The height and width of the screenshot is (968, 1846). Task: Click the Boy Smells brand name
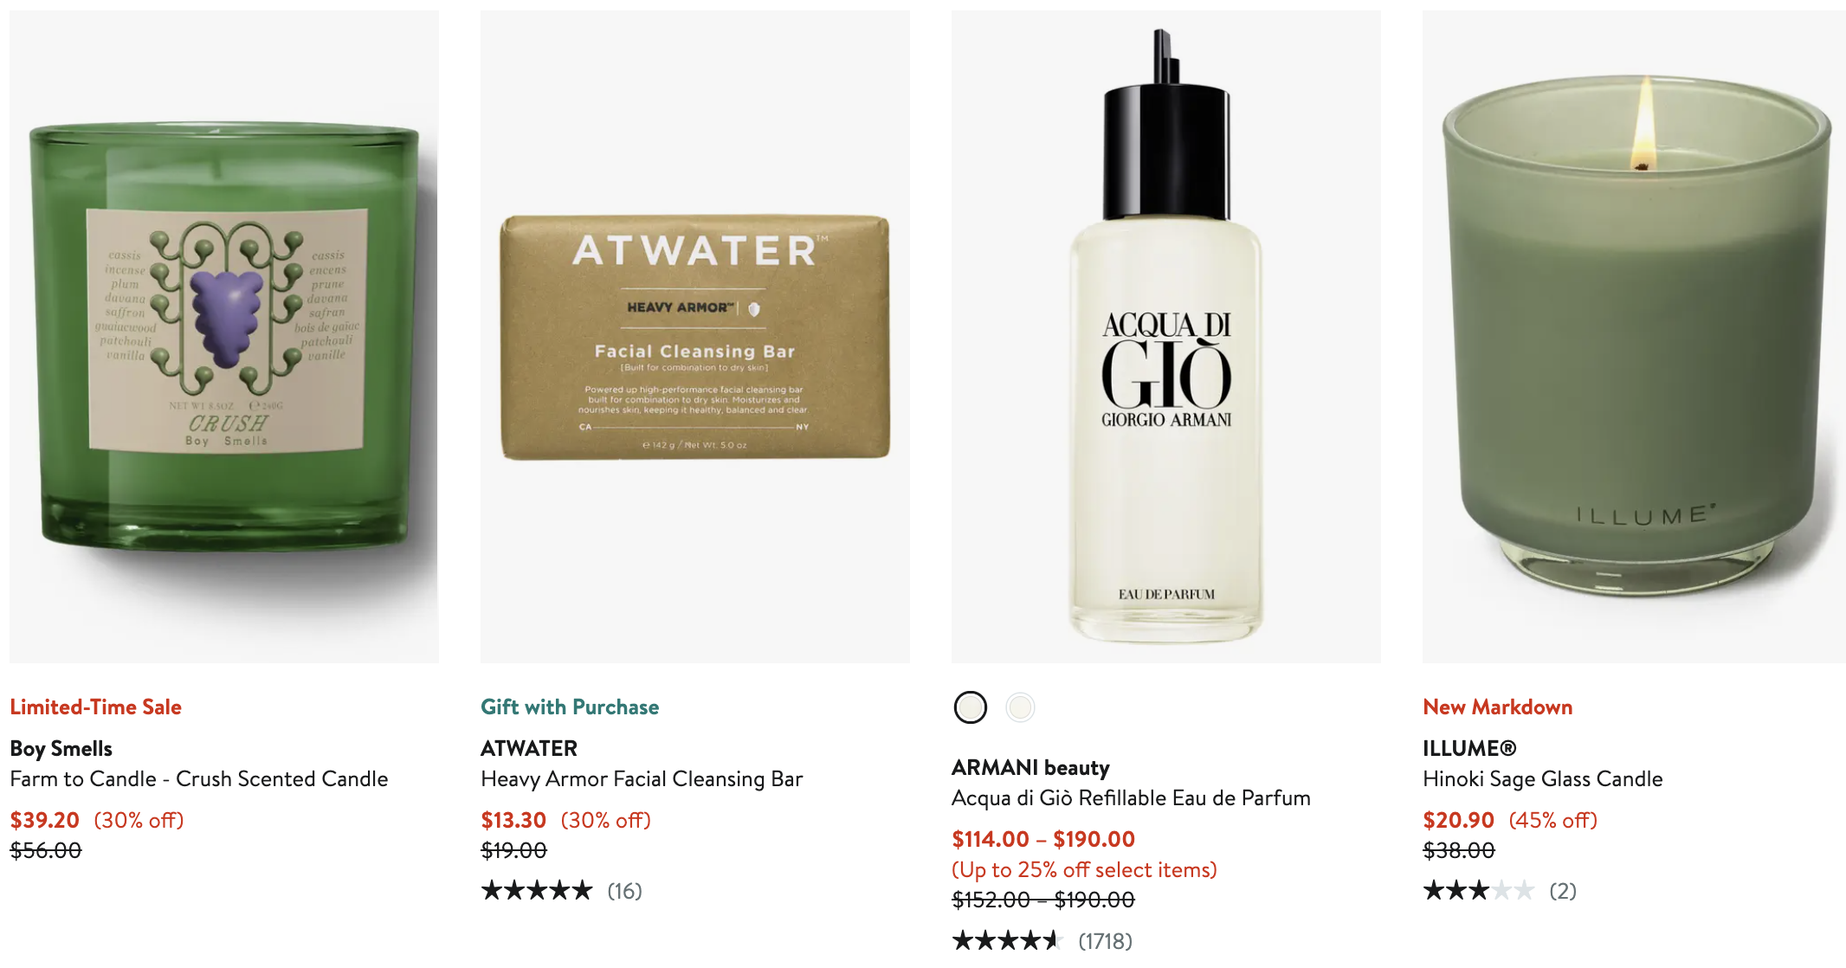pos(61,748)
